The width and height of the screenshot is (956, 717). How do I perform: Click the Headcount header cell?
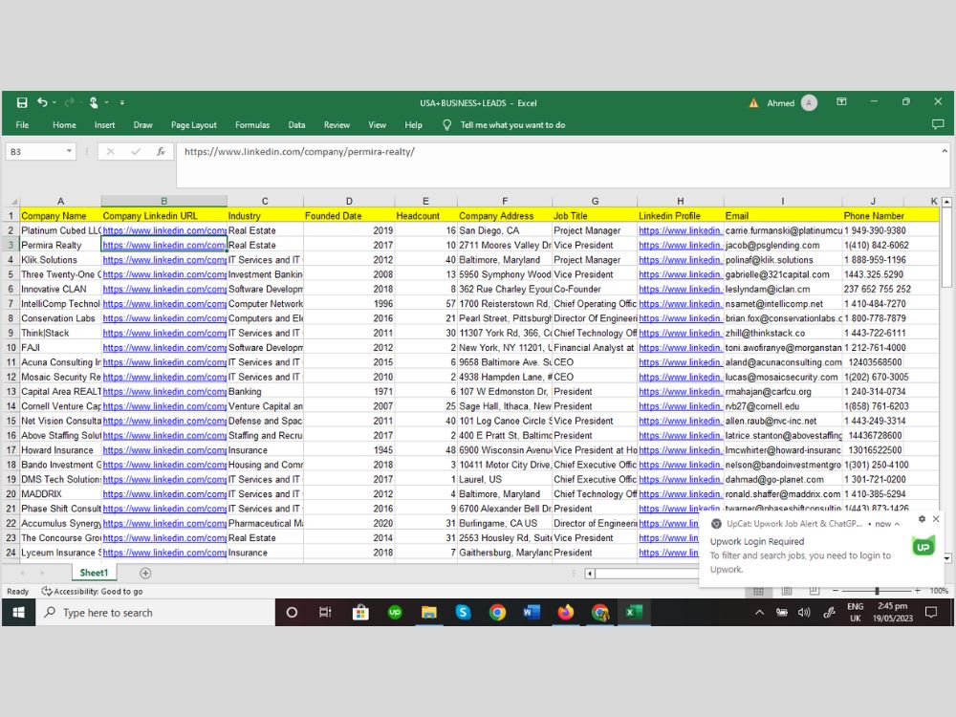425,216
